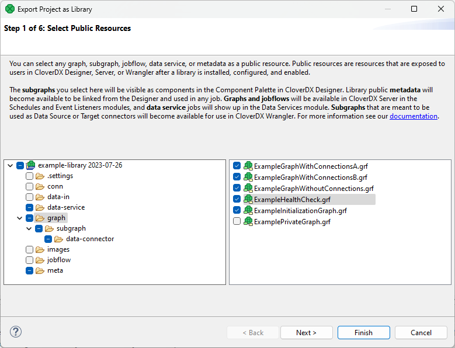Select the data-service folder item
Image resolution: width=455 pixels, height=348 pixels.
pos(65,207)
